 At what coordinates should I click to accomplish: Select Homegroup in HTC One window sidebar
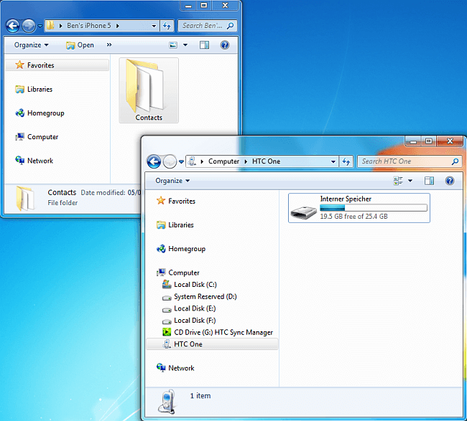(181, 249)
